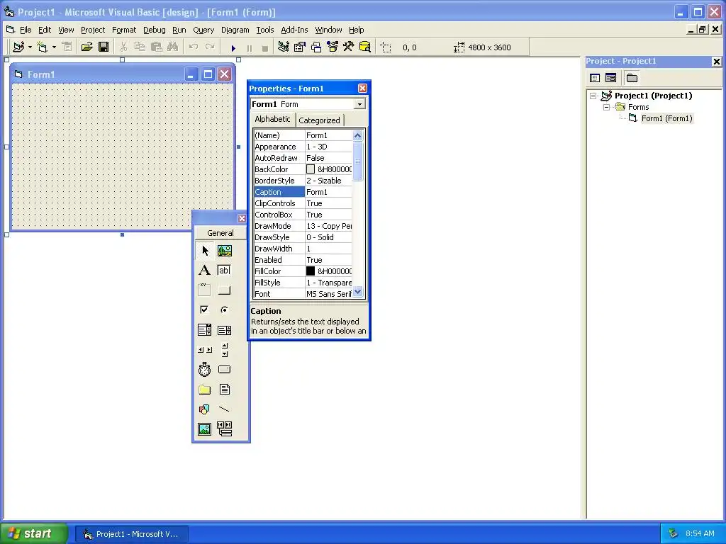Select the FileListBox control in the toolbox
Viewport: 726px width, 544px height.
click(225, 390)
